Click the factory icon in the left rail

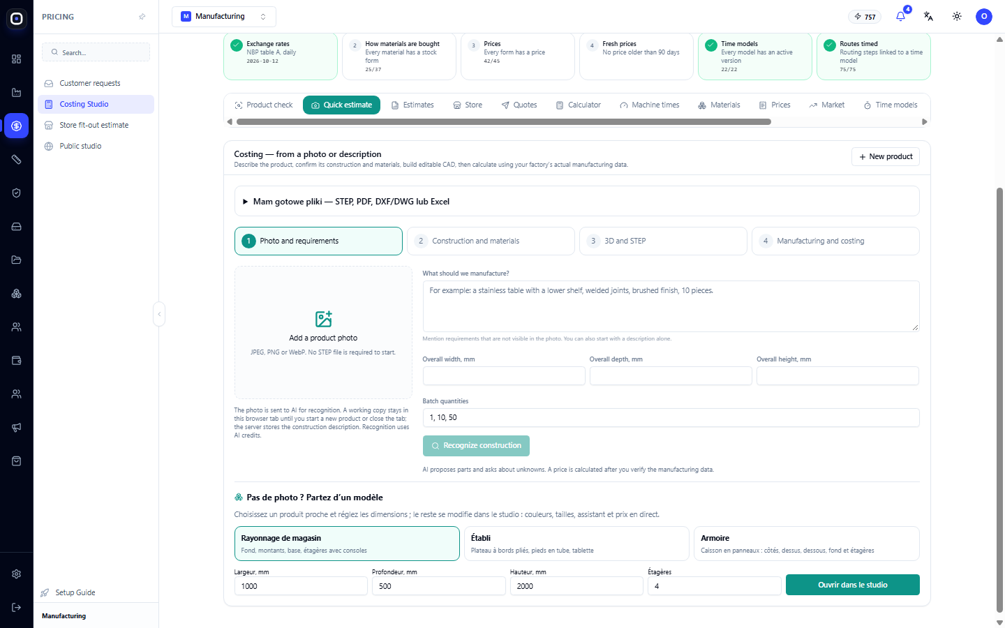(17, 93)
